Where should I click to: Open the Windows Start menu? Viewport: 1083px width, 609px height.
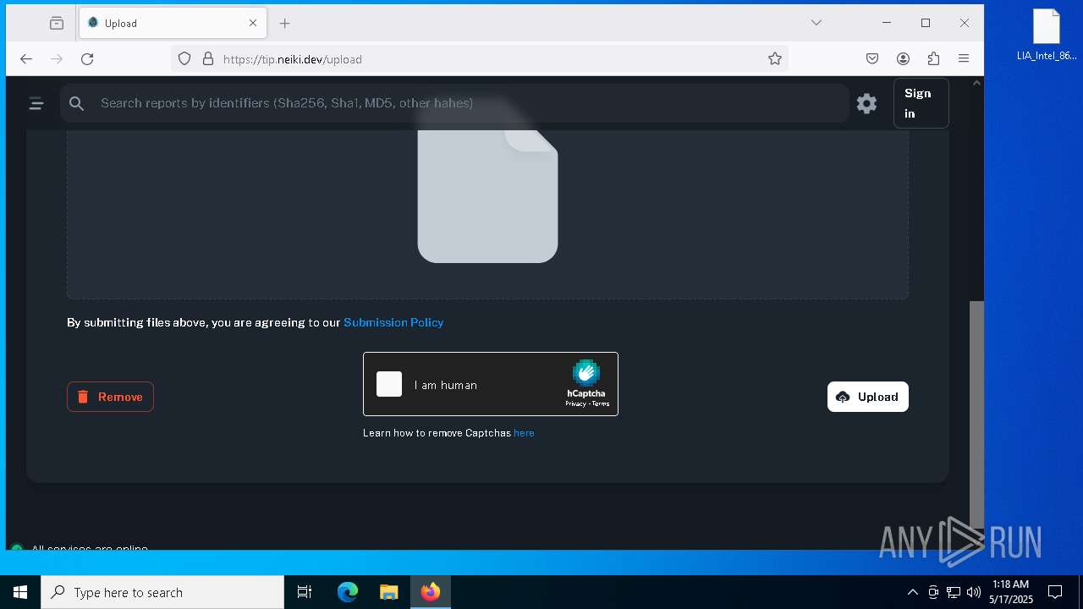[x=20, y=592]
